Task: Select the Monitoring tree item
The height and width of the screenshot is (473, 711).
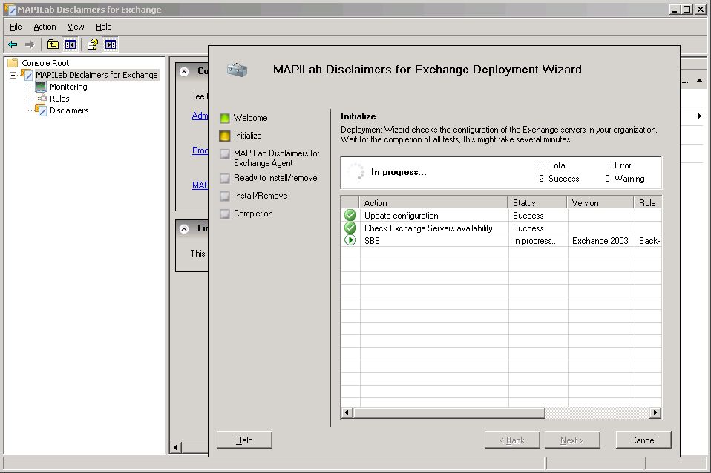Action: pyautogui.click(x=68, y=87)
